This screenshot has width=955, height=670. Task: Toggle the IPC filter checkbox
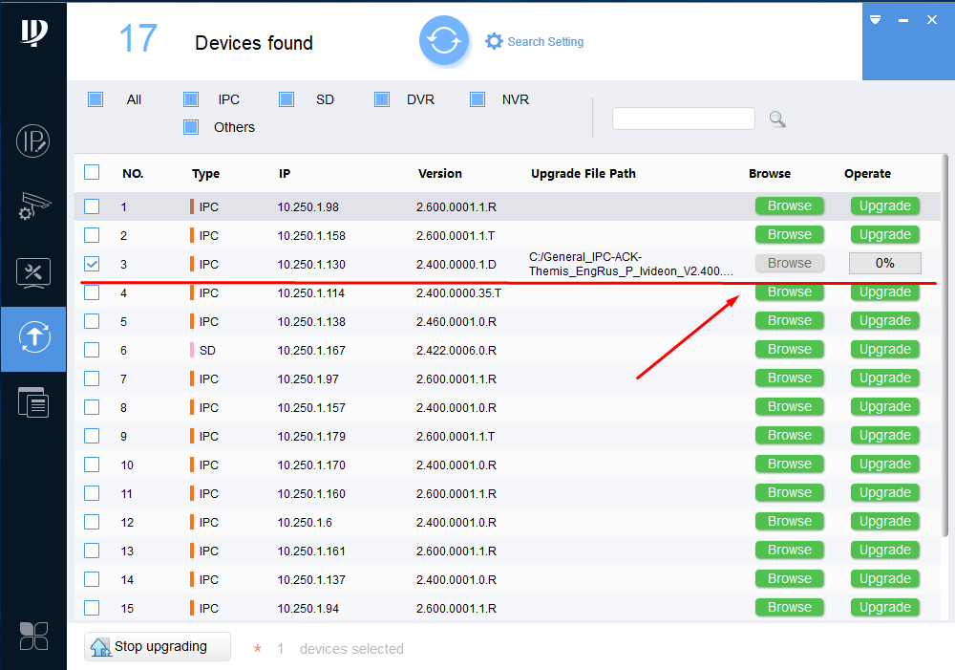pyautogui.click(x=191, y=99)
